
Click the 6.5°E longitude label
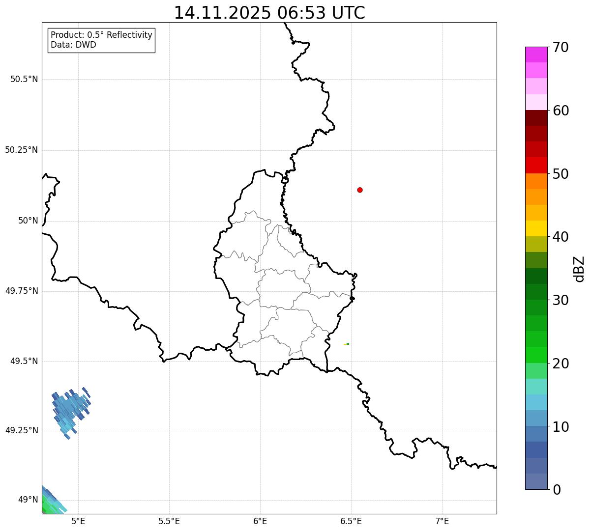(x=351, y=521)
